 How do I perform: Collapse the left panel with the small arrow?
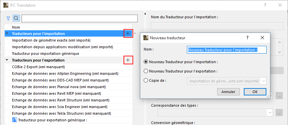coord(145,14)
